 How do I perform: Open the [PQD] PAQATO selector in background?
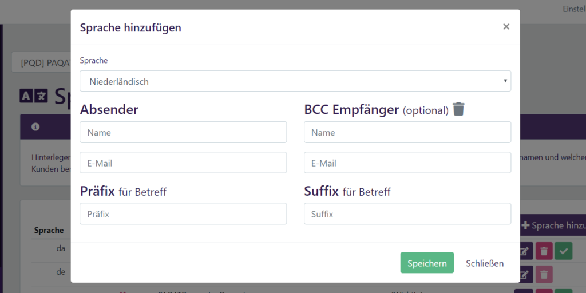pyautogui.click(x=41, y=62)
